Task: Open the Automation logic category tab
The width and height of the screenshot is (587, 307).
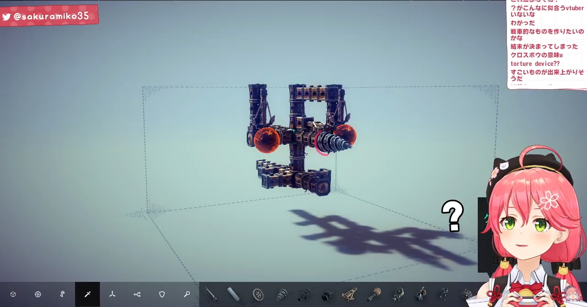Action: coord(137,294)
